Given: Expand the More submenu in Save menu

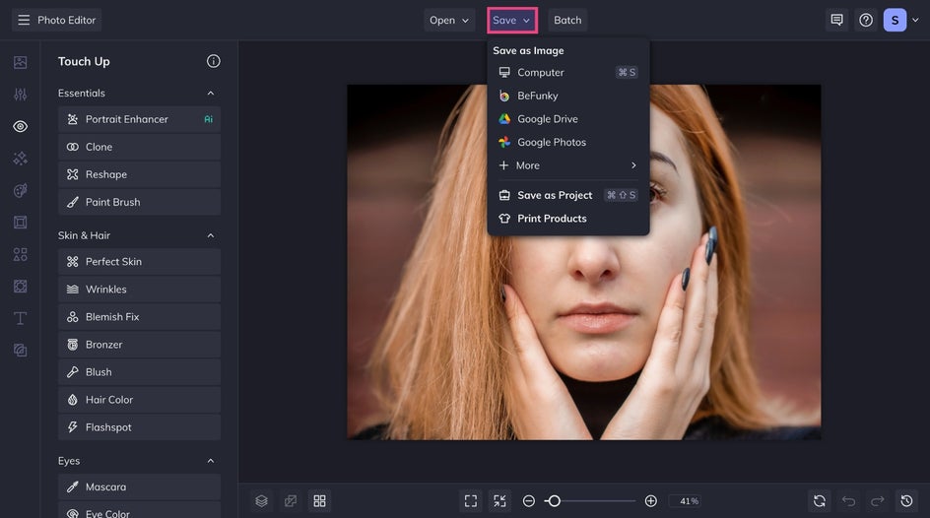Looking at the screenshot, I should (567, 165).
